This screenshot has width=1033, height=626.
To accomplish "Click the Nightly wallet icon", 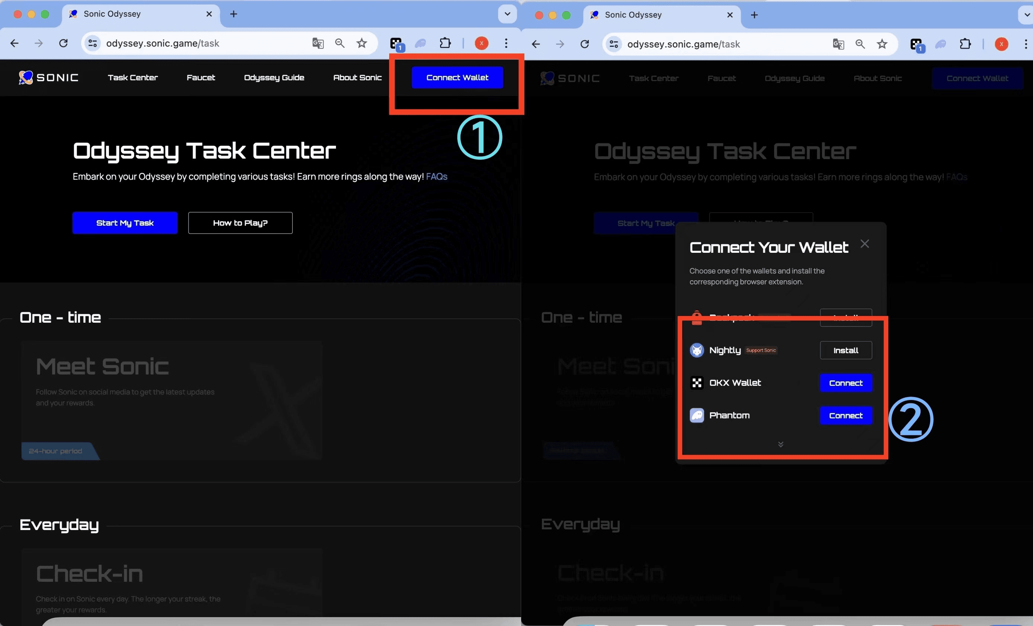I will [x=696, y=349].
